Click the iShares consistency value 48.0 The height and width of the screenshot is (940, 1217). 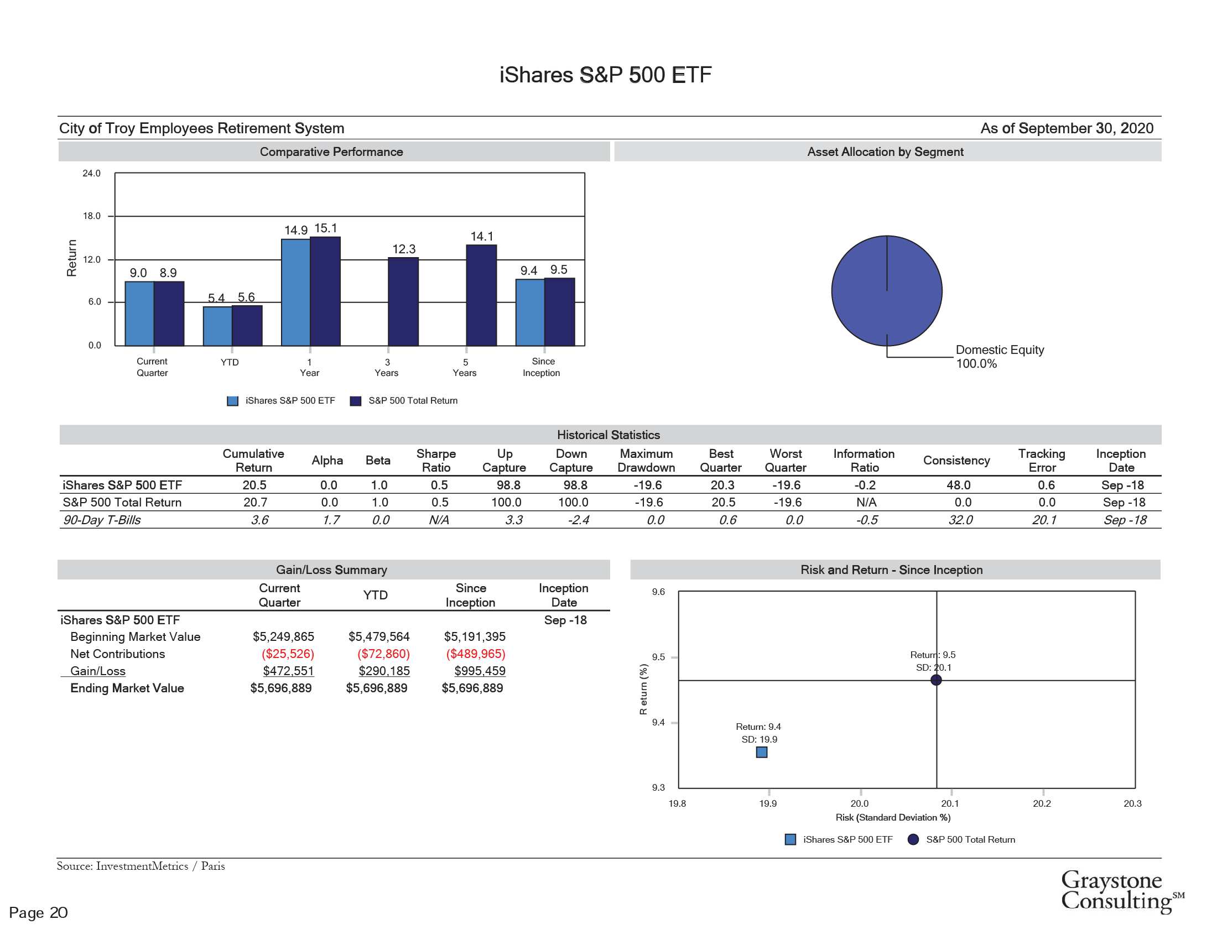pyautogui.click(x=959, y=485)
